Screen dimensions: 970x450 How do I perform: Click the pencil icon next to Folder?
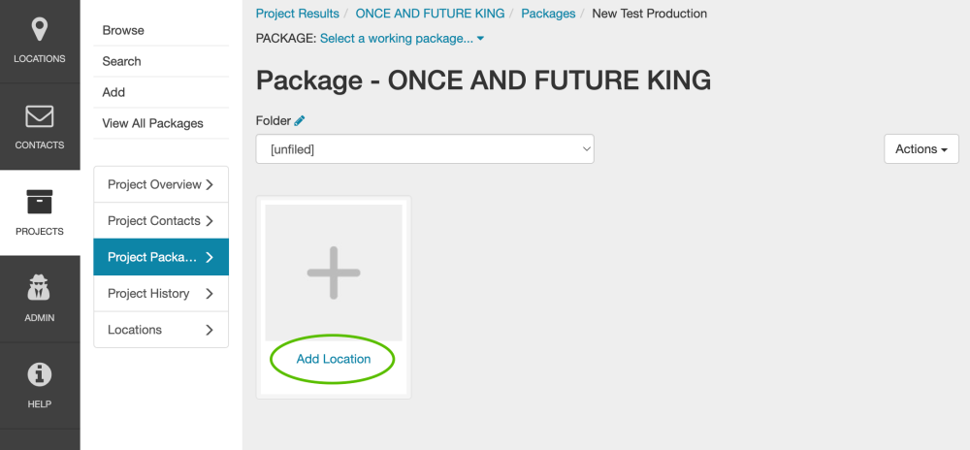(x=300, y=120)
